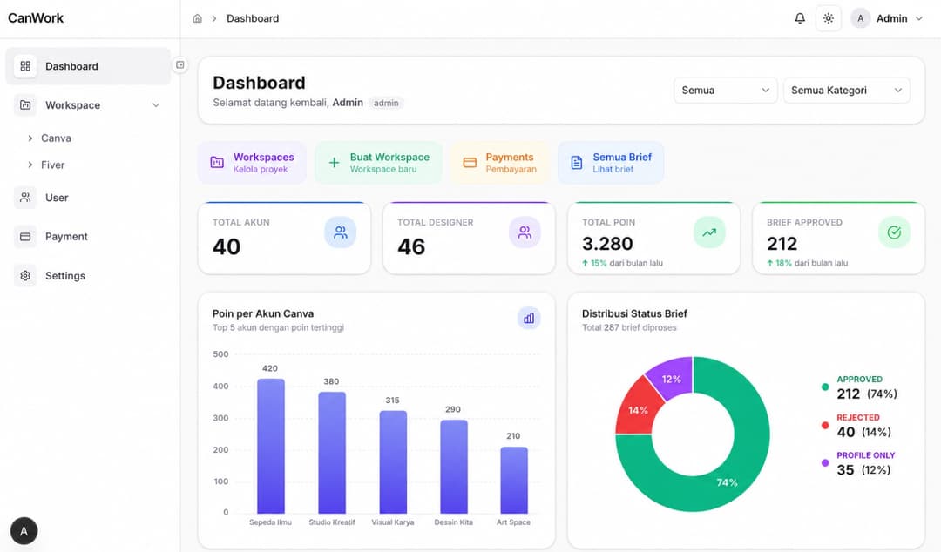Click the Workspace folder icon in sidebar
This screenshot has height=552, width=941.
pyautogui.click(x=25, y=105)
